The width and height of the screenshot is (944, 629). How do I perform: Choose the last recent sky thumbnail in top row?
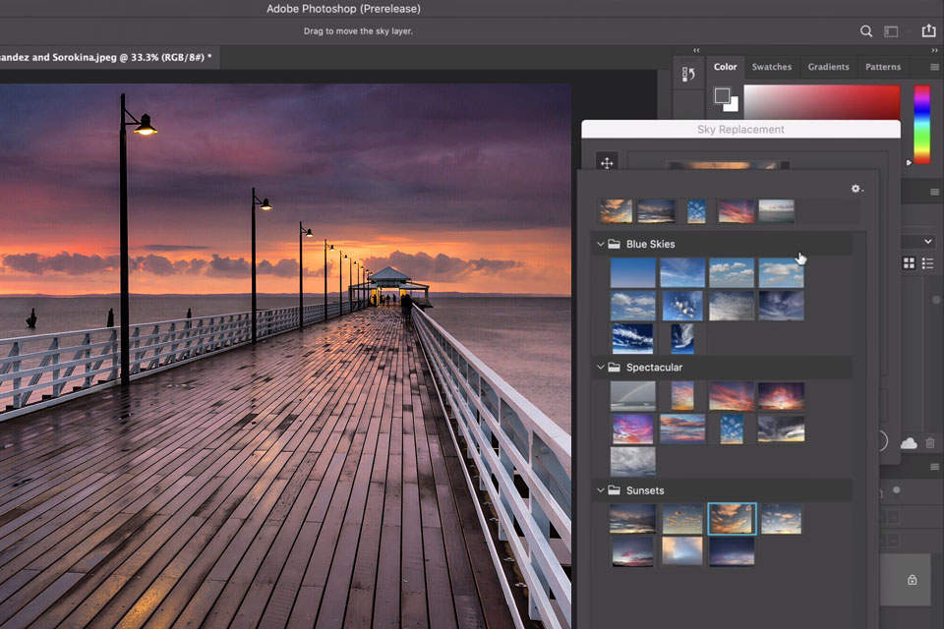776,211
